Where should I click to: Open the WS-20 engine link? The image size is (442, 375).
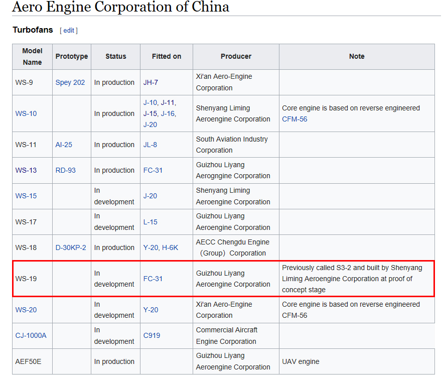[26, 310]
